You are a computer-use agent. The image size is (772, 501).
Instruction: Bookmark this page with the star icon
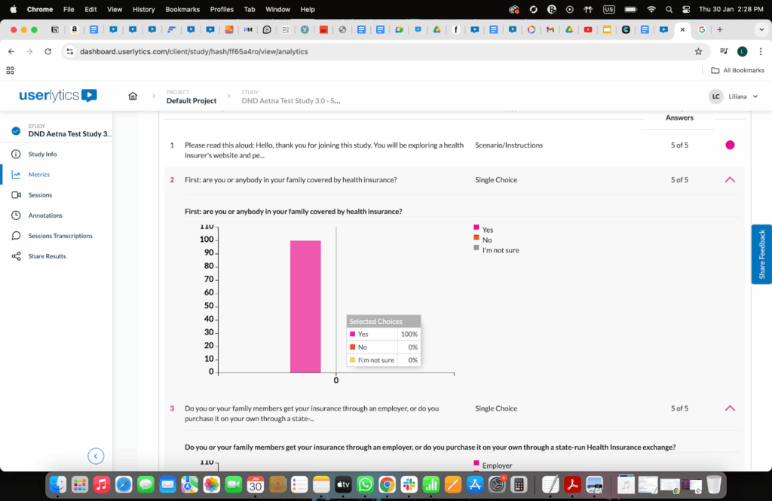(x=698, y=51)
